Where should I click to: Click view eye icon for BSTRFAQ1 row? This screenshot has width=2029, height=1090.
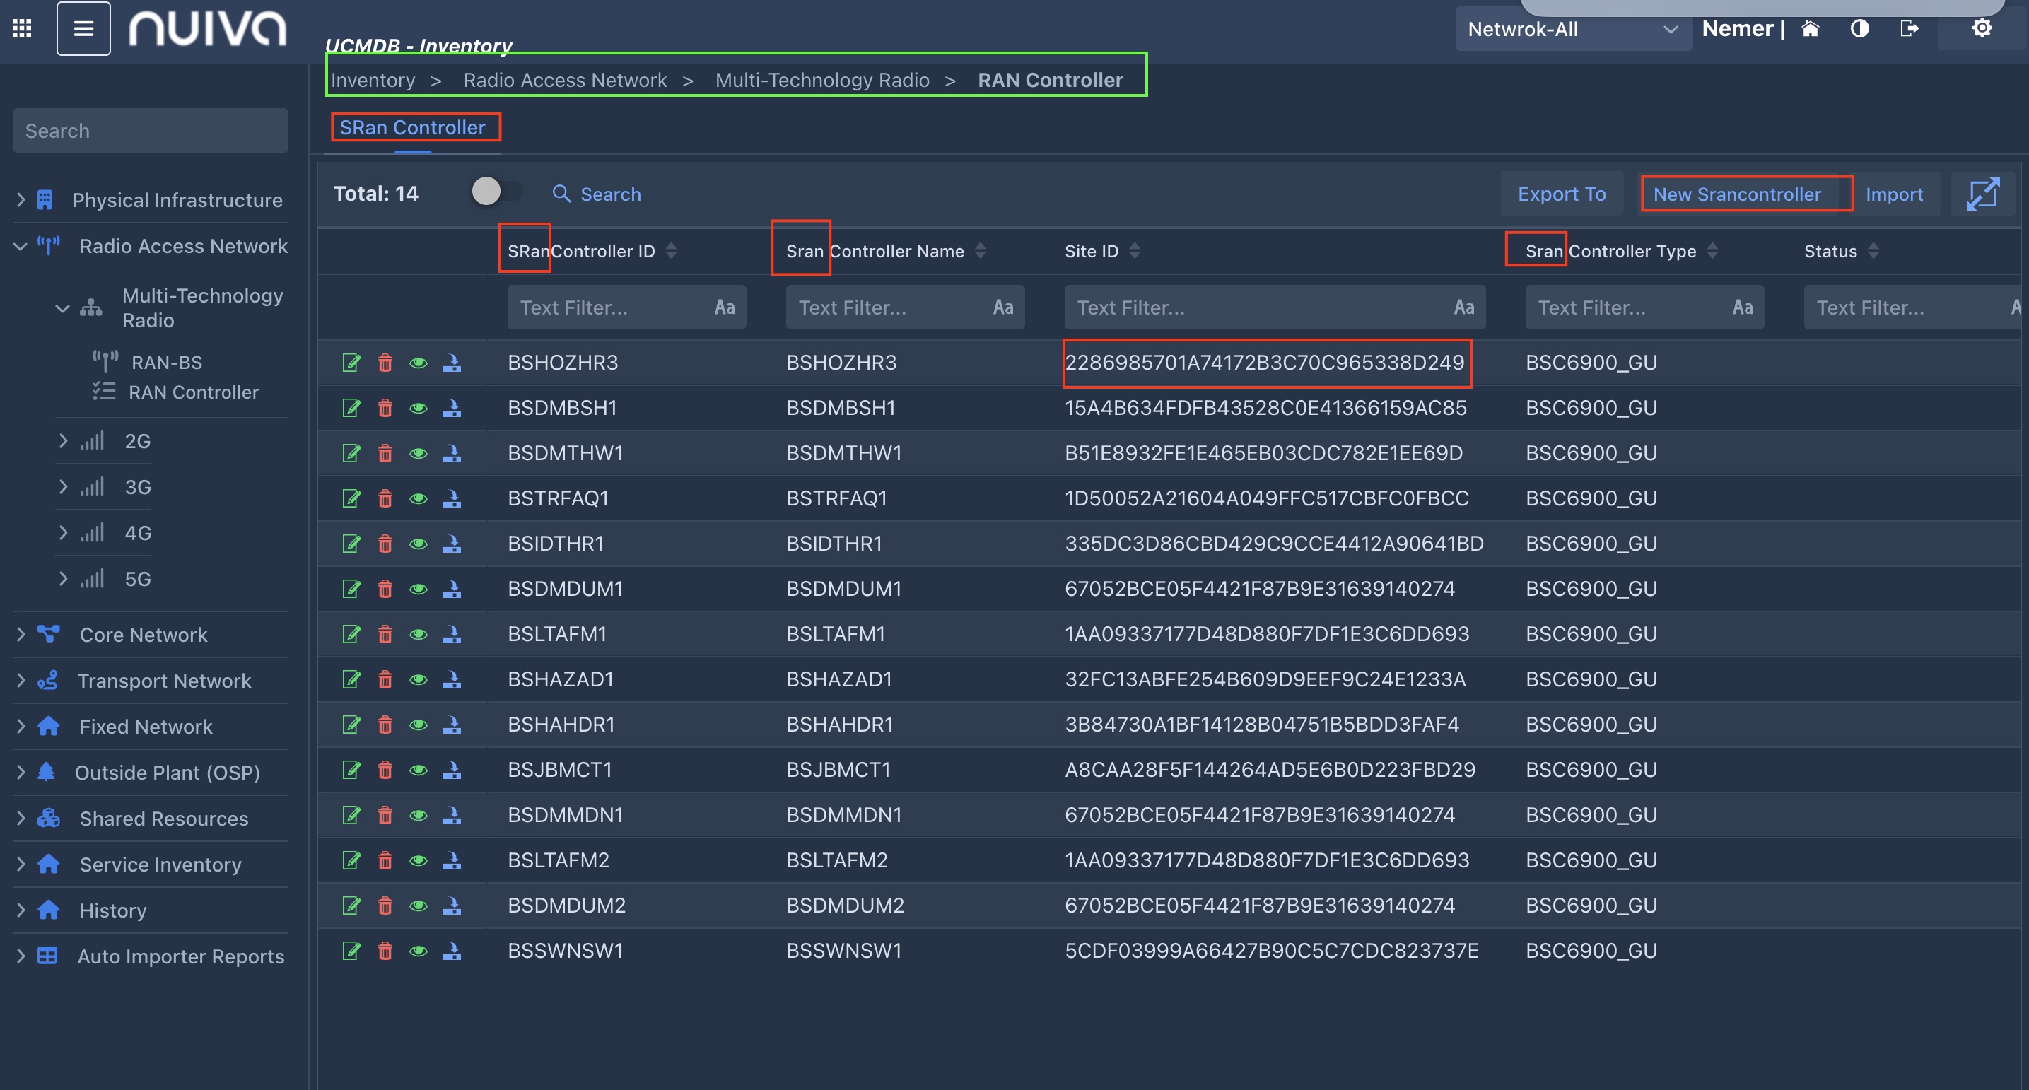(x=419, y=498)
